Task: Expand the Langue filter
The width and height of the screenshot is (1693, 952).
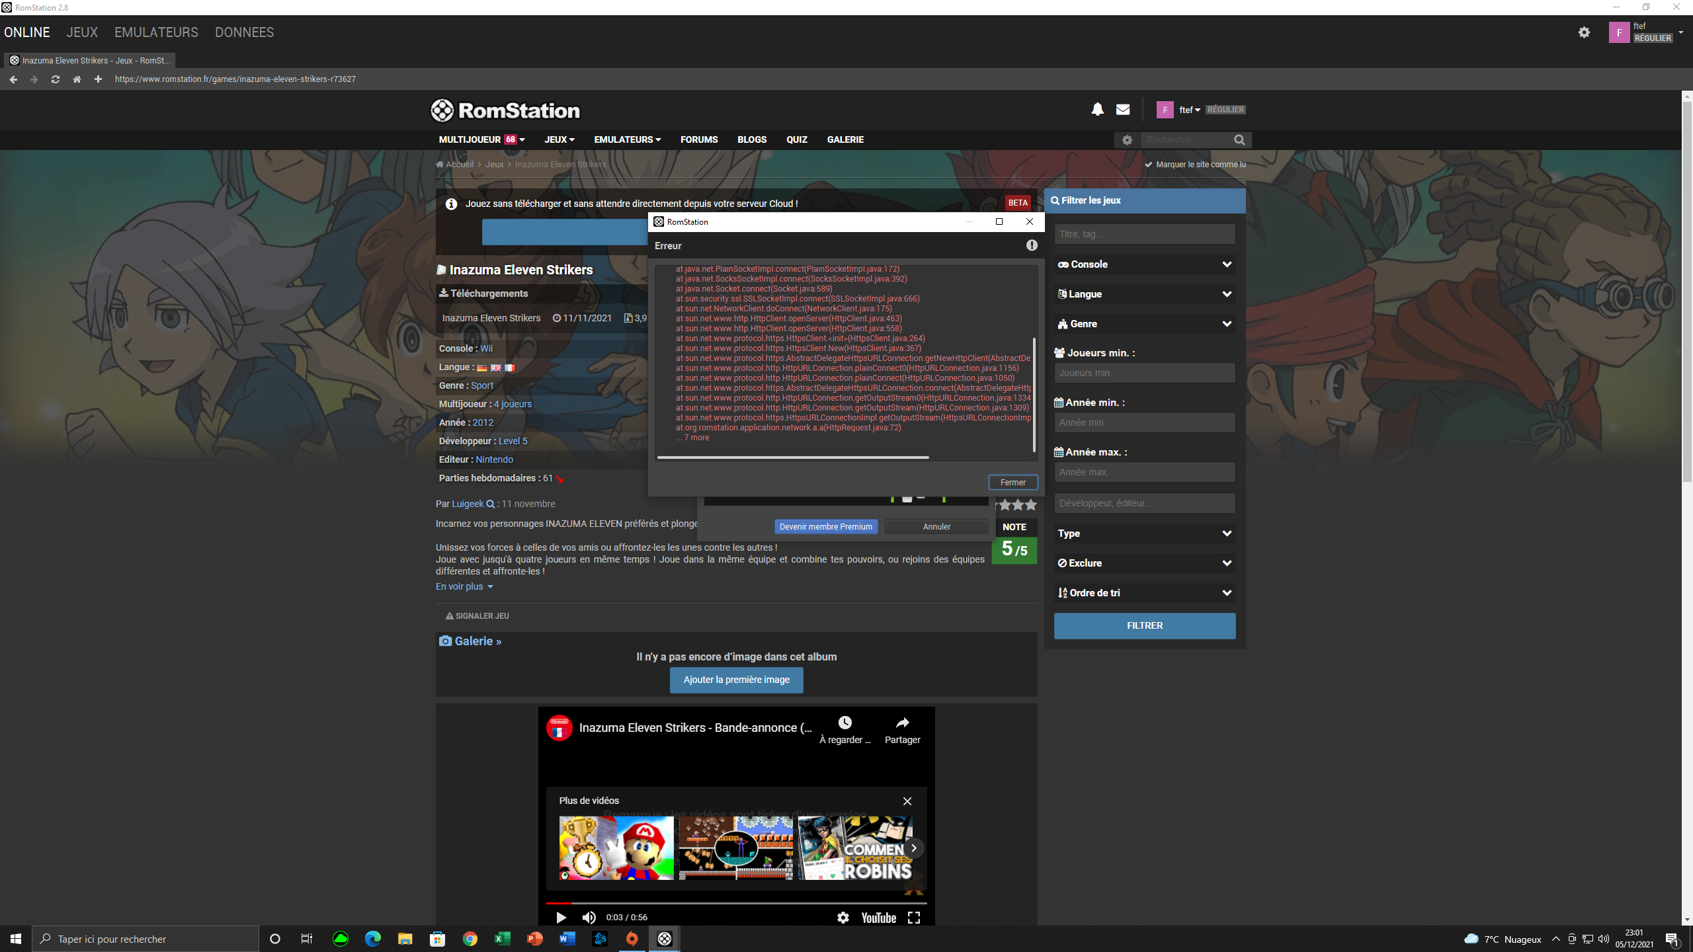Action: click(x=1145, y=294)
